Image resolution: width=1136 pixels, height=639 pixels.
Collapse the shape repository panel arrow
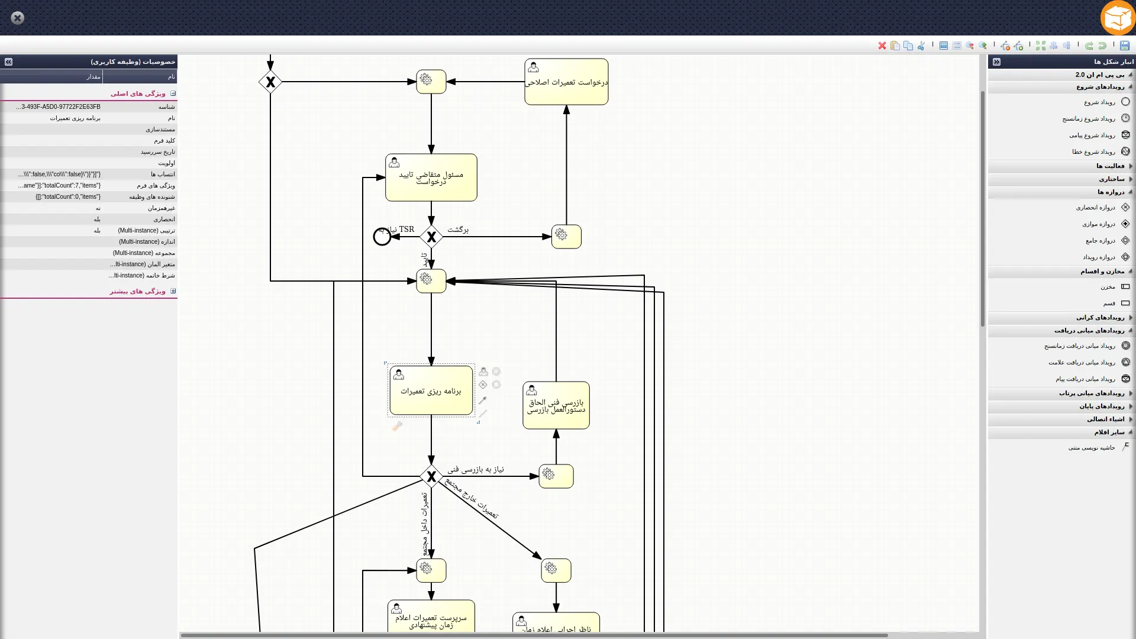pos(996,62)
